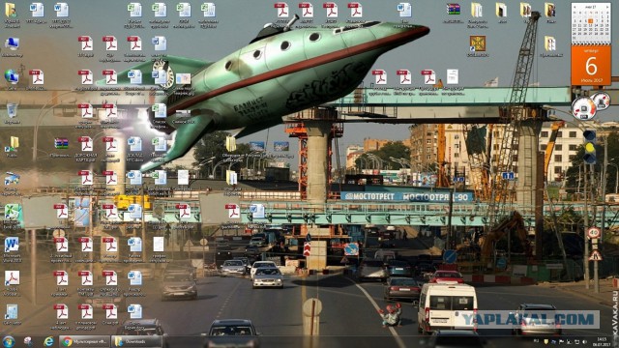Open the Downloads folder taskbar button
The width and height of the screenshot is (619, 348).
coord(136,341)
